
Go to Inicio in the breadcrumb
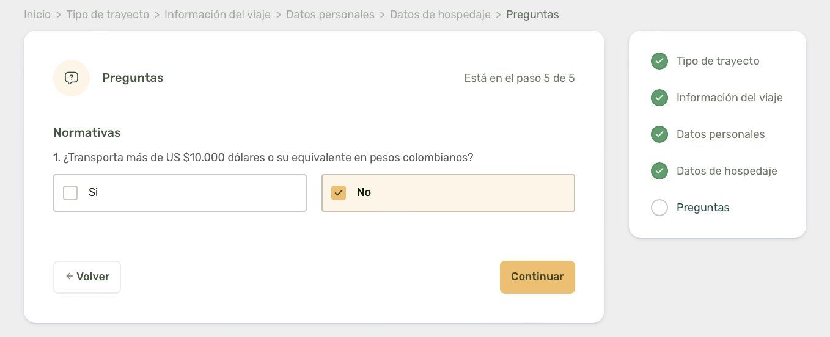tap(37, 15)
